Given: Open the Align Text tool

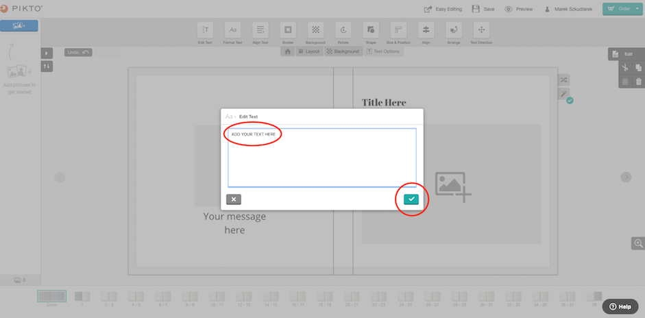Looking at the screenshot, I should click(260, 30).
